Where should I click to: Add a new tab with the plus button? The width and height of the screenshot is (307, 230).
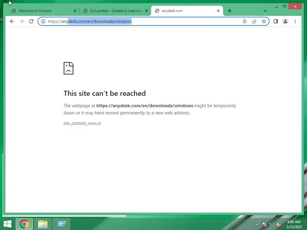click(230, 11)
